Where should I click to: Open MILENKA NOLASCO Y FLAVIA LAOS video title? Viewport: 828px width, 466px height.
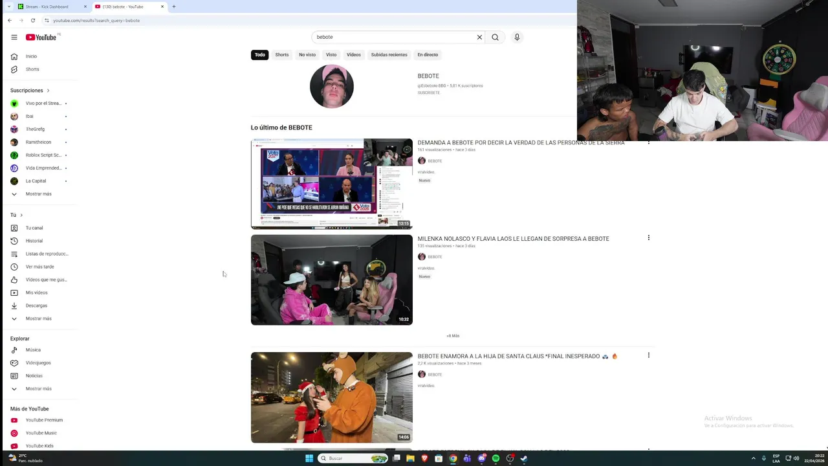513,239
